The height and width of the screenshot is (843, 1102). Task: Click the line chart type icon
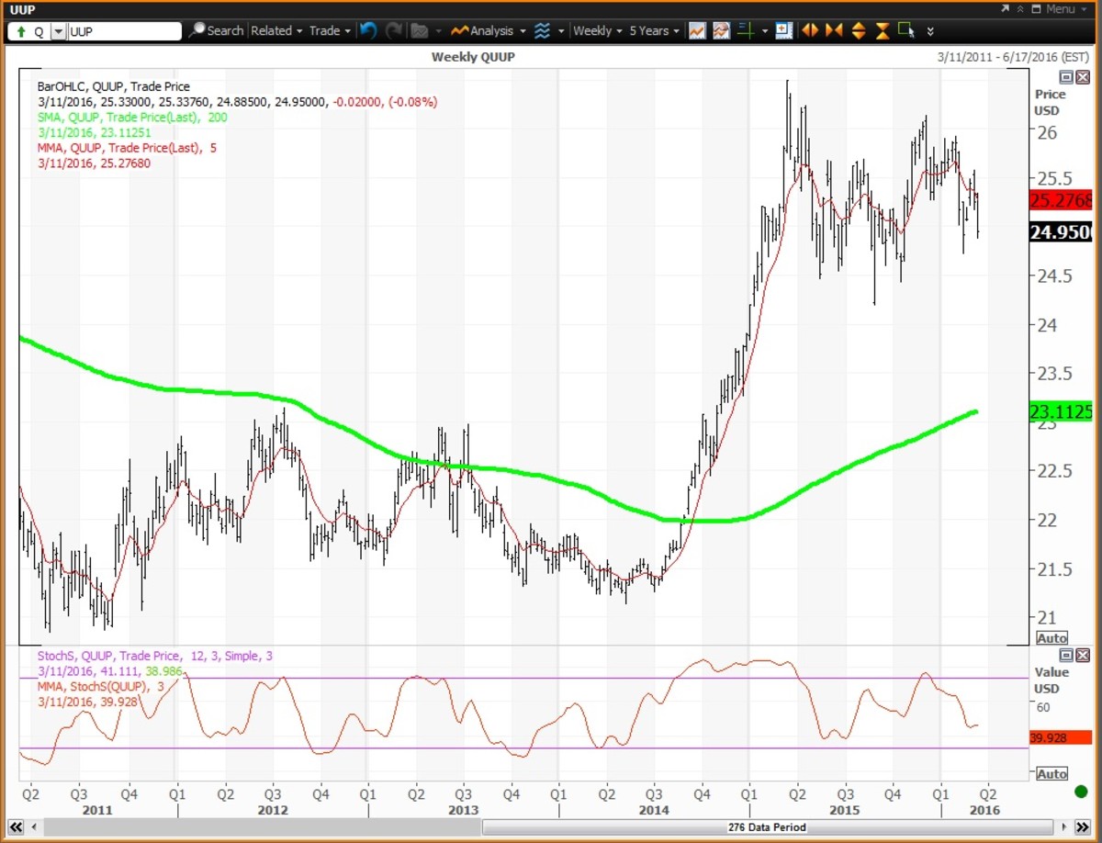(697, 30)
